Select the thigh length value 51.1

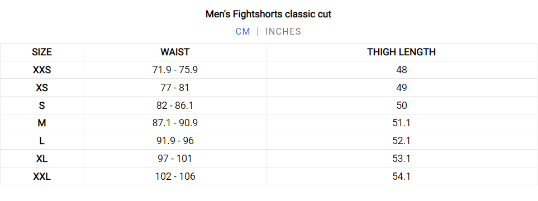coord(402,123)
